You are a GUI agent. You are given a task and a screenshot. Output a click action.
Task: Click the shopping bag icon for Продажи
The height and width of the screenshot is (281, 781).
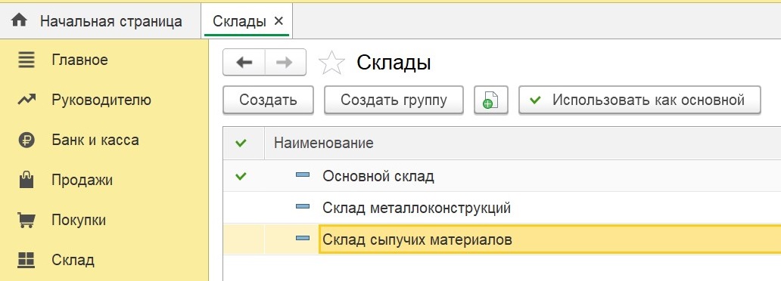point(26,180)
